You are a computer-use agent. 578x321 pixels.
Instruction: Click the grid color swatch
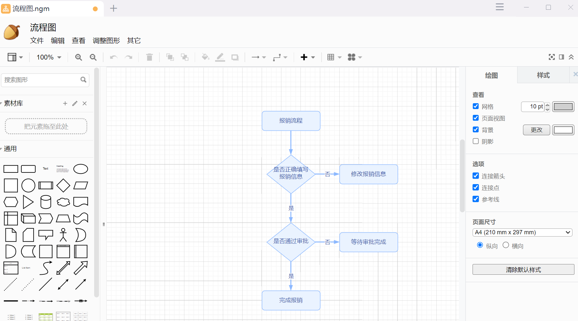pos(563,106)
